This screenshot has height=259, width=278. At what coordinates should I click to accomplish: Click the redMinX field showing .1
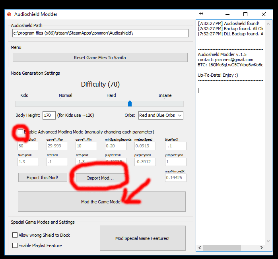[x=57, y=162]
